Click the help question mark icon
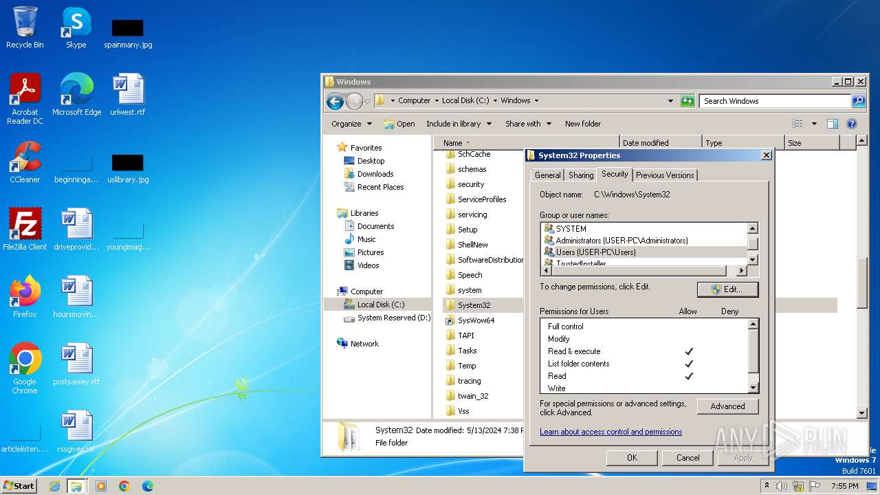The width and height of the screenshot is (880, 495). tap(851, 124)
